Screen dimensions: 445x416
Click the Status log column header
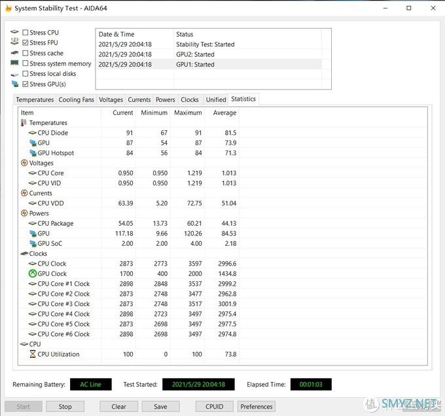pos(247,34)
